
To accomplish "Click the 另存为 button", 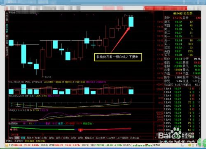I will click(x=30, y=138).
